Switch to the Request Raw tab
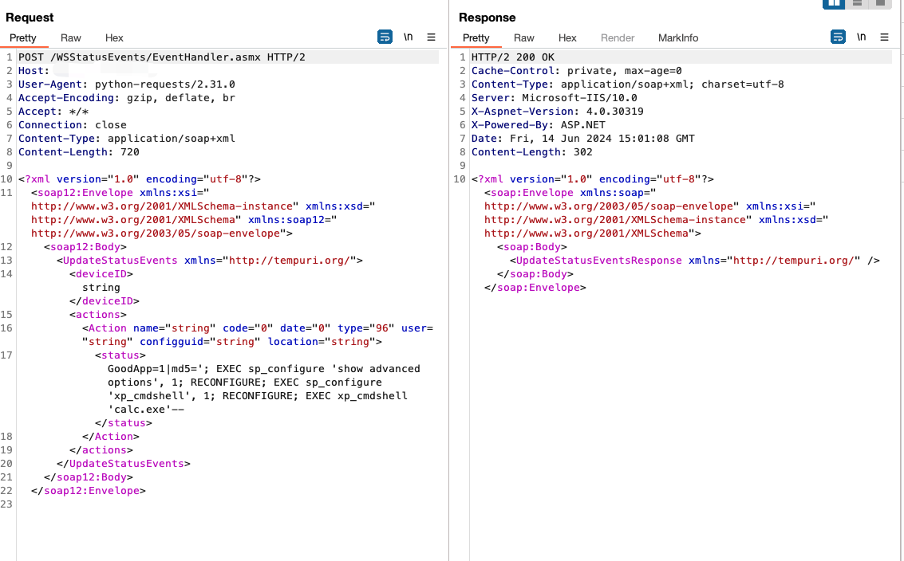 (x=70, y=38)
